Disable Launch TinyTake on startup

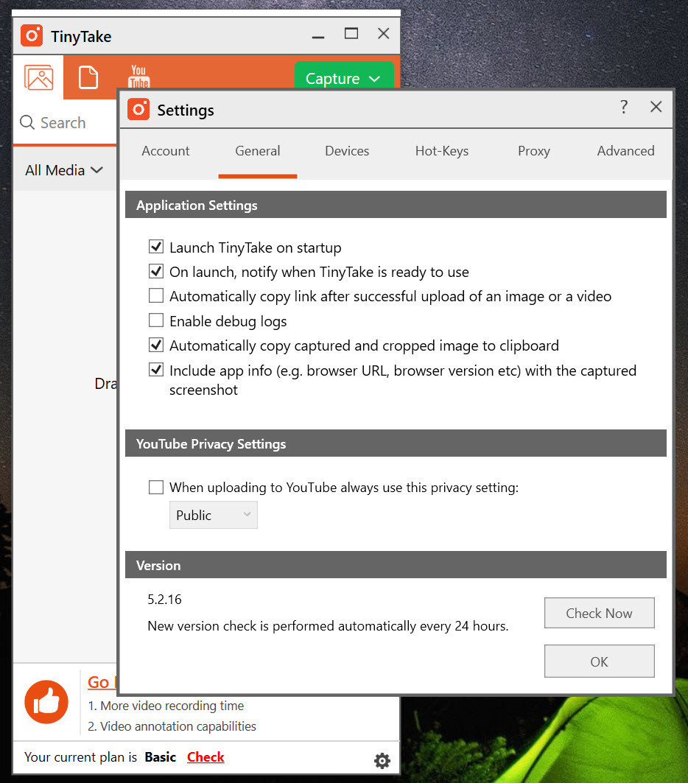(155, 247)
